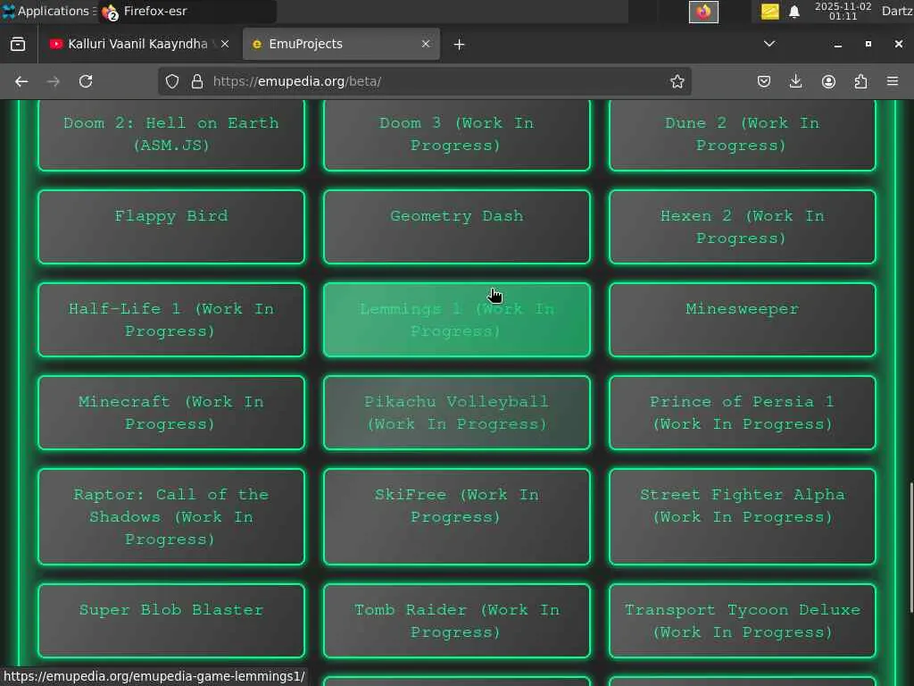
Task: Open Raptor: Call of the Shadows
Action: pos(171,517)
